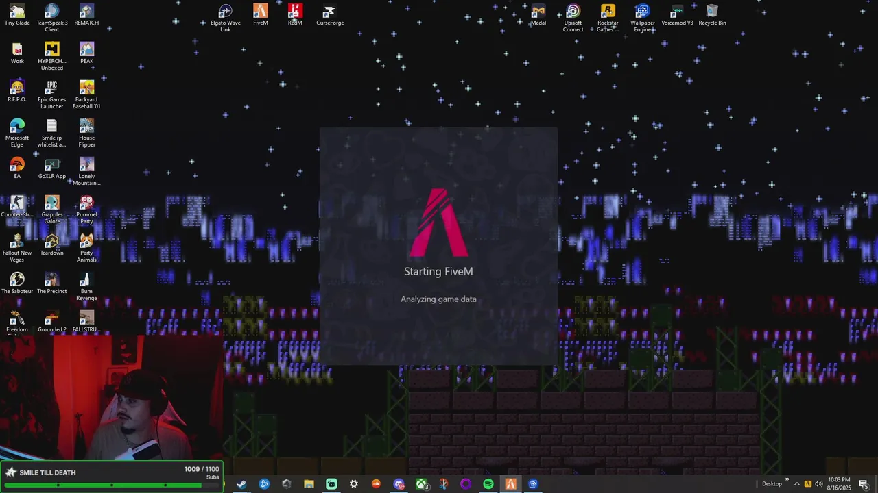Click the EA app desktop icon

click(x=17, y=168)
